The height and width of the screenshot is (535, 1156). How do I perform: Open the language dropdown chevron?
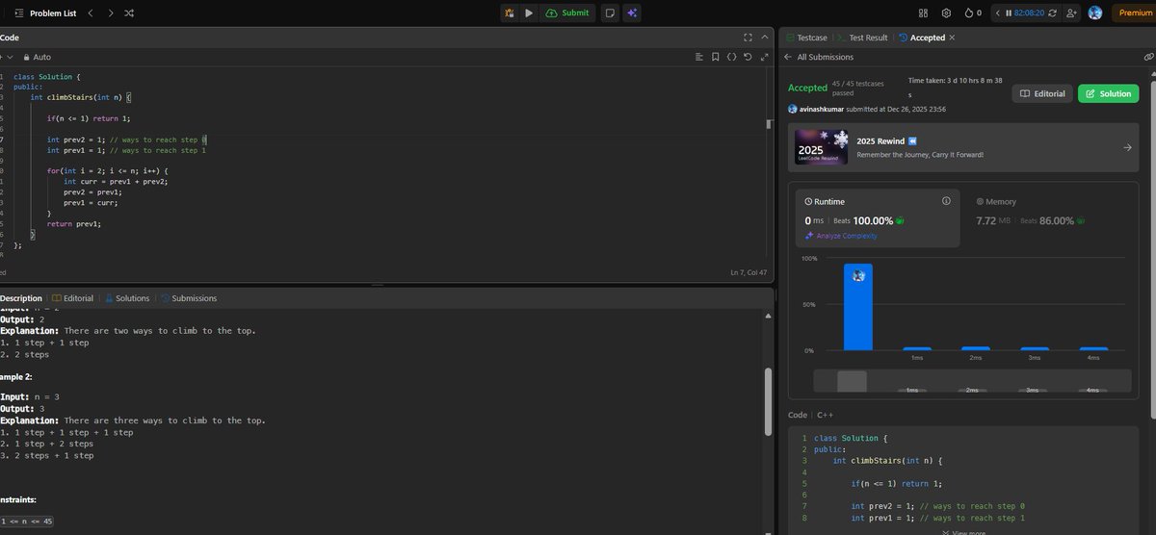pyautogui.click(x=10, y=58)
